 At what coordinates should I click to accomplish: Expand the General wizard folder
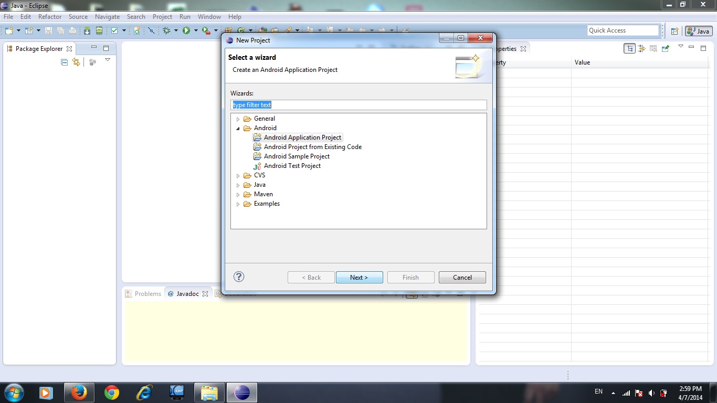pos(238,119)
